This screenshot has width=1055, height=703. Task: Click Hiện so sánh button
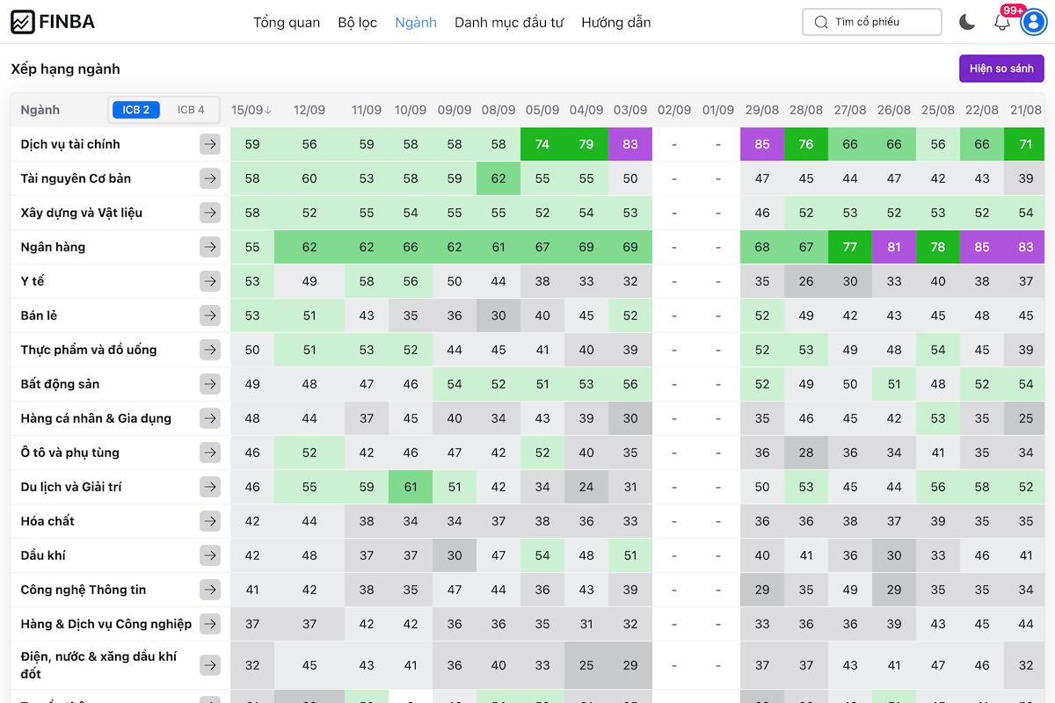click(x=1001, y=69)
